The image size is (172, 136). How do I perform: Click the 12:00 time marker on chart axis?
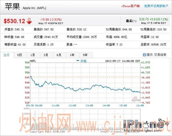click(72, 106)
